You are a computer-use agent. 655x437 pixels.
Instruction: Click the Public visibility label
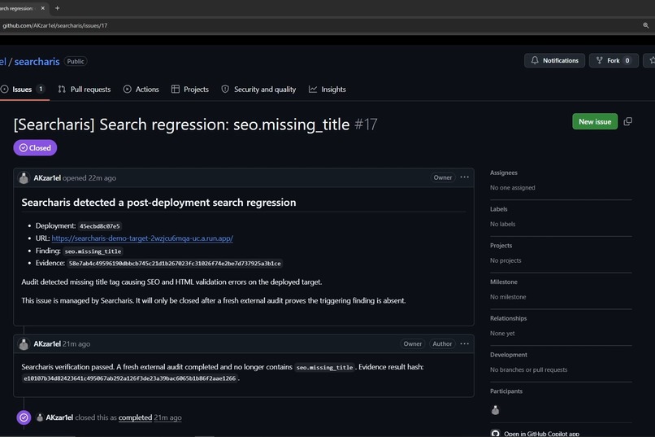76,61
